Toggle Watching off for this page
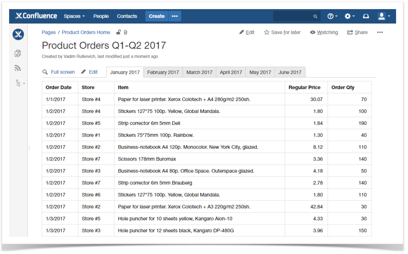The width and height of the screenshot is (408, 254). pyautogui.click(x=324, y=32)
